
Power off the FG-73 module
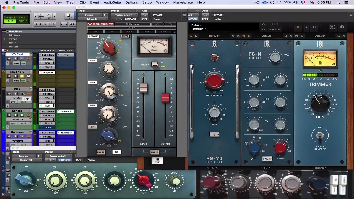click(191, 36)
